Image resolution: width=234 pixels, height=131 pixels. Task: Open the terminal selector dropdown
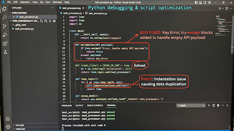tap(191, 105)
